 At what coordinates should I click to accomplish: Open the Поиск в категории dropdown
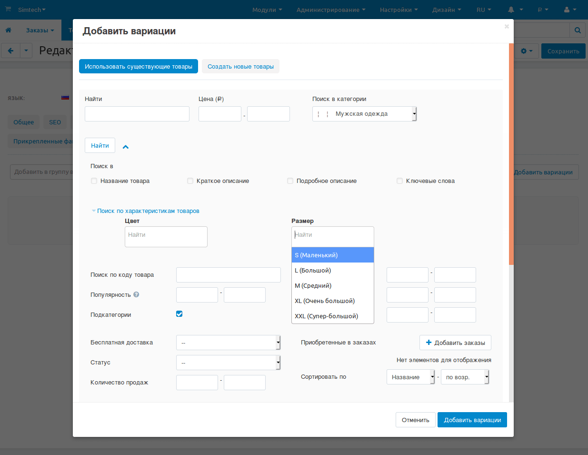point(364,114)
